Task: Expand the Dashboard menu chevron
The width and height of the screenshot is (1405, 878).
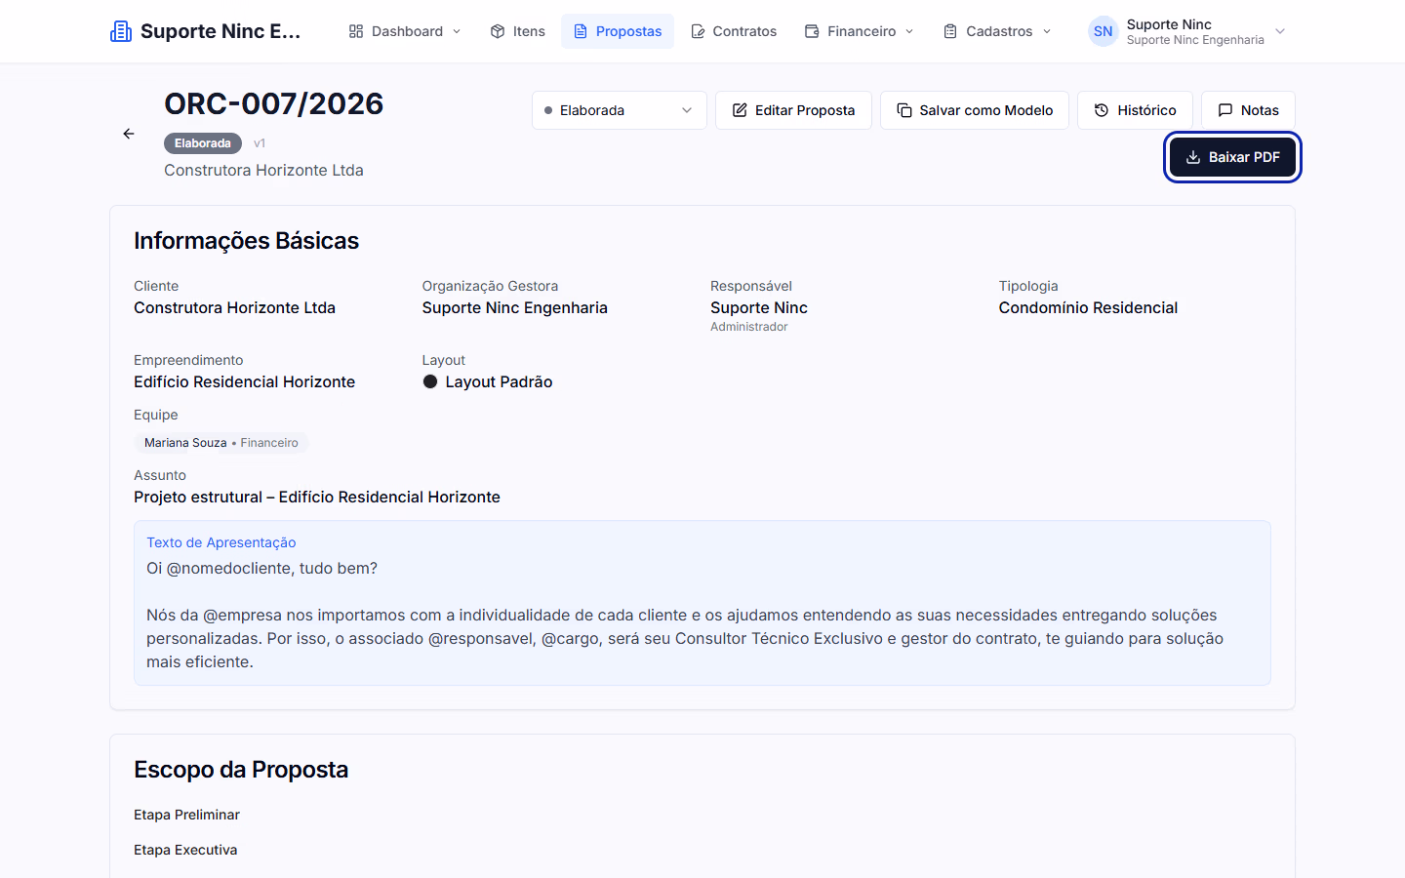Action: [x=457, y=31]
